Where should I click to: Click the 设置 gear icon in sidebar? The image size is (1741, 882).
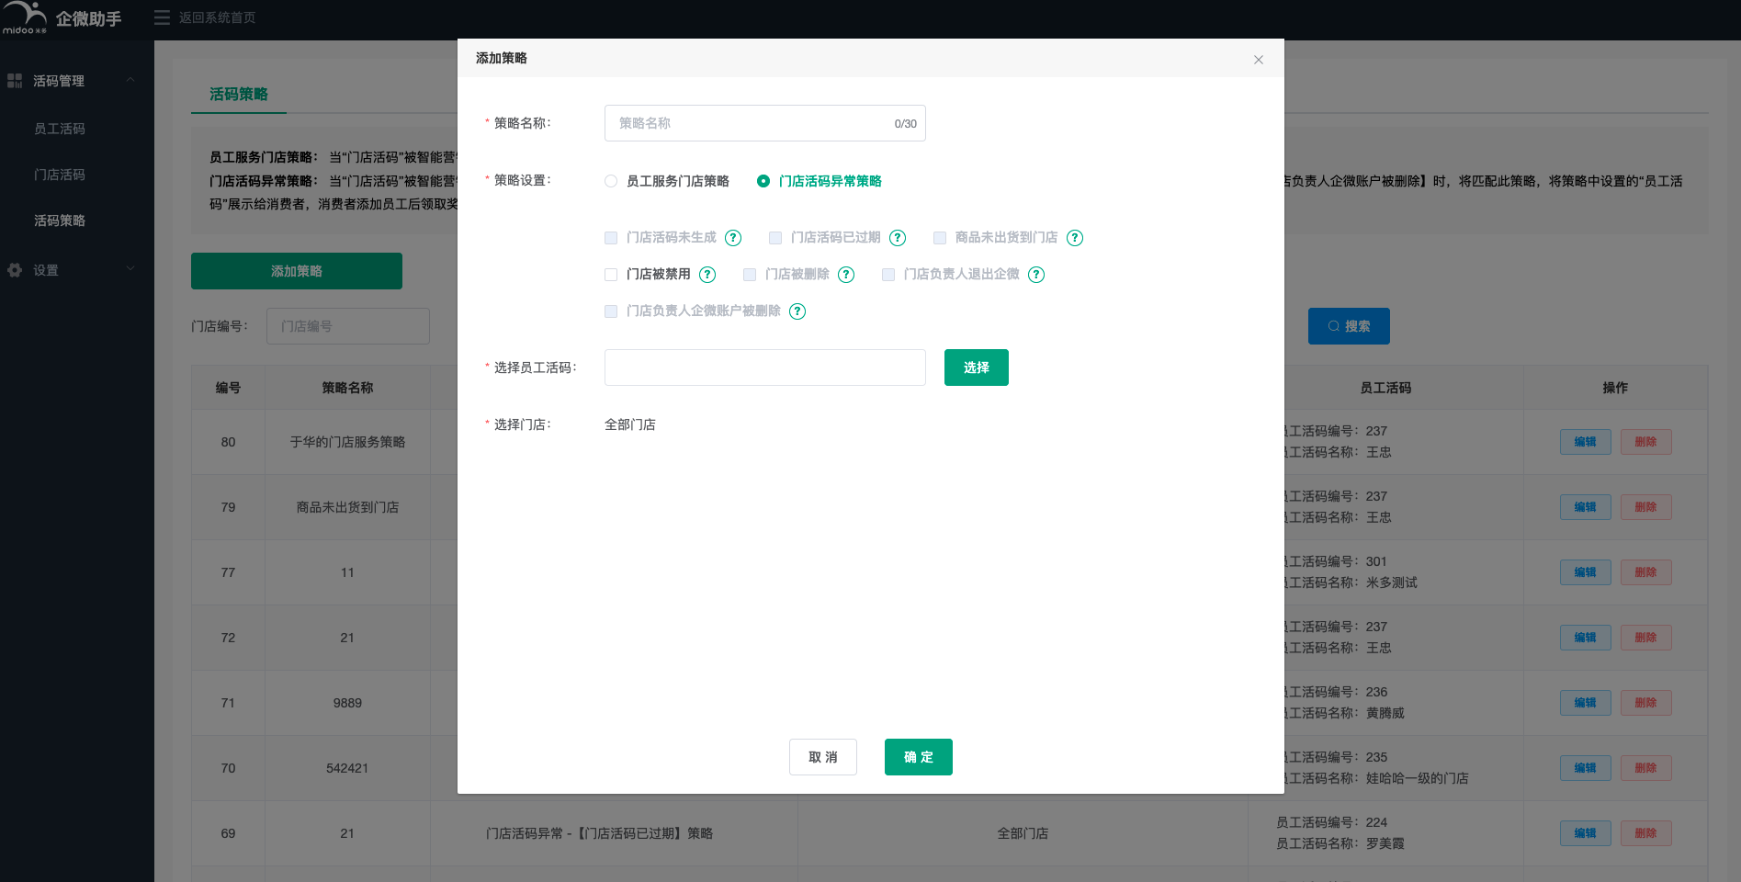pyautogui.click(x=15, y=270)
